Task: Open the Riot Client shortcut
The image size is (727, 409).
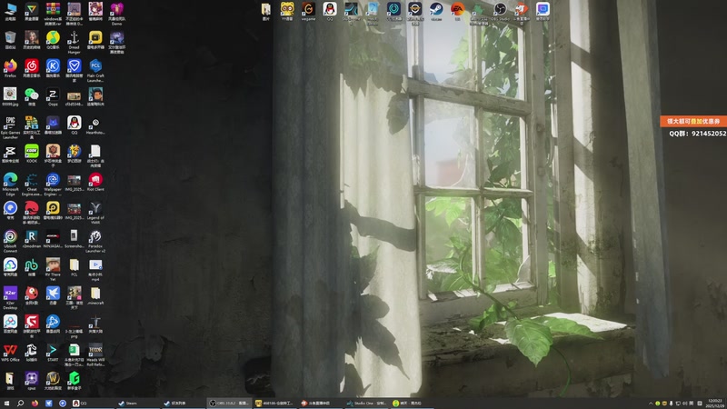Action: (95, 182)
